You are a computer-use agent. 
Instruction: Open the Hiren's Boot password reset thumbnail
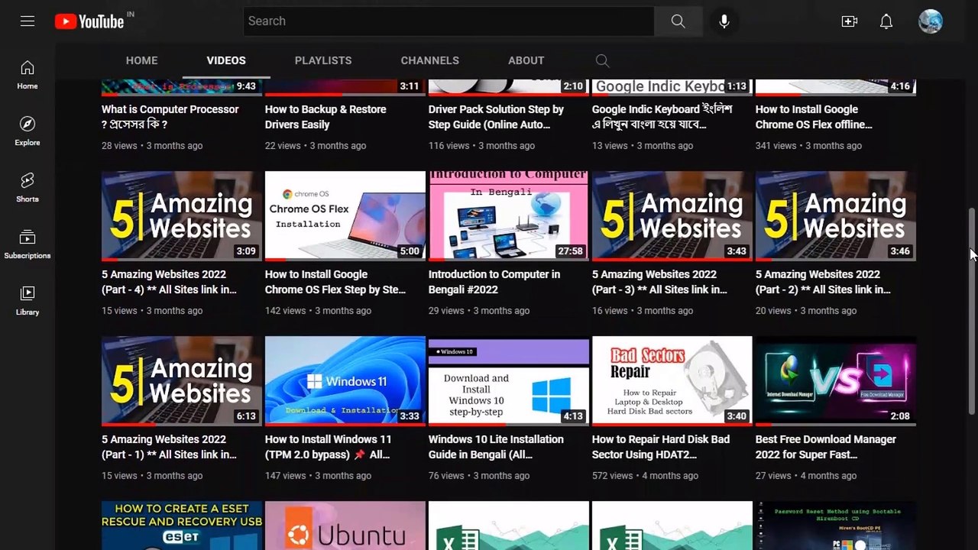(836, 526)
